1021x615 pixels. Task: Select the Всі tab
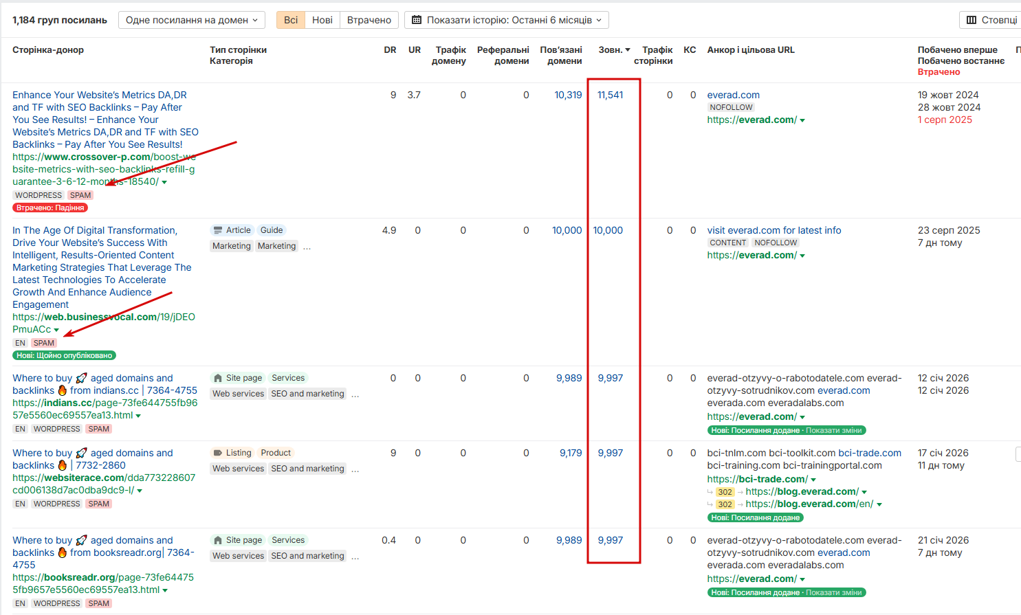click(291, 20)
